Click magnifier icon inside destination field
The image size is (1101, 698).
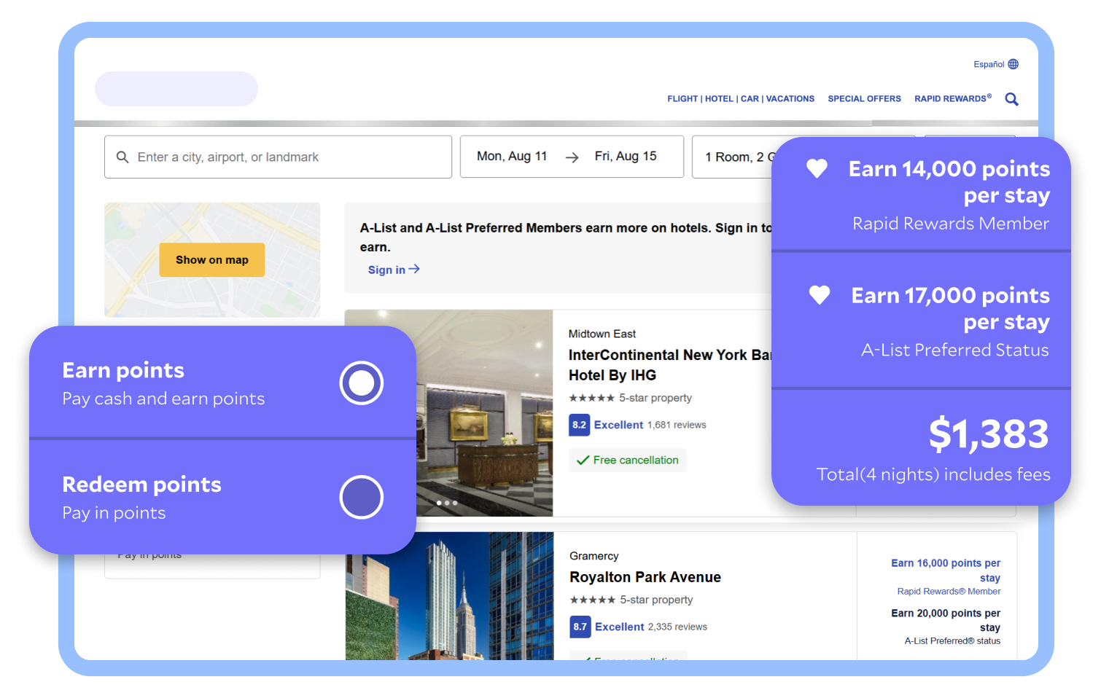122,157
